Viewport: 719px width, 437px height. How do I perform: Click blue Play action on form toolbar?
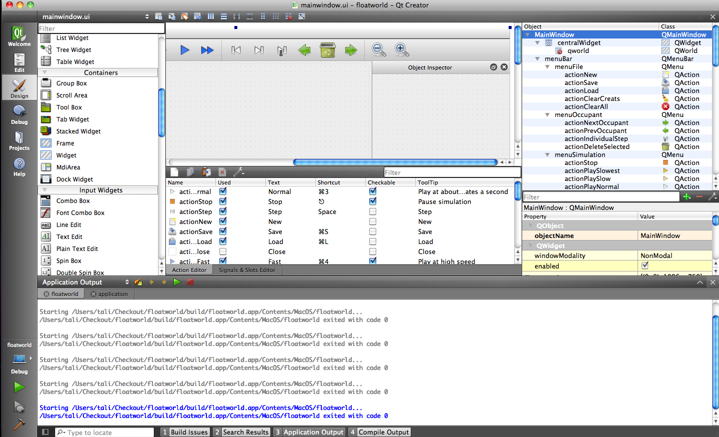click(x=185, y=50)
